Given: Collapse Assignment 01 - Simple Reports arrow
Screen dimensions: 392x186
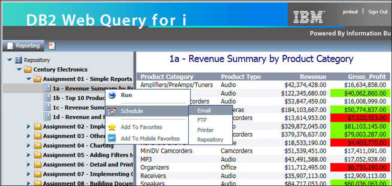Looking at the screenshot, I should [x=29, y=79].
